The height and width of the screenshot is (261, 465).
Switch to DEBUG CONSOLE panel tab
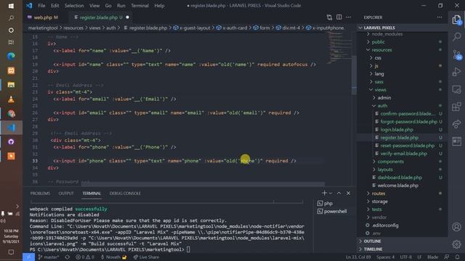click(125, 194)
